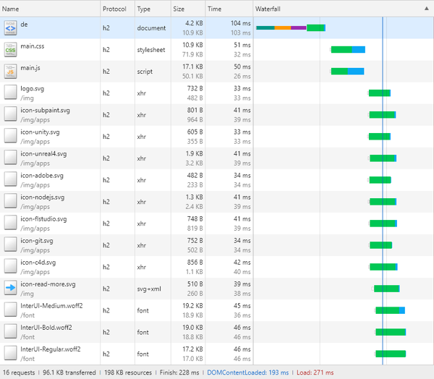The image size is (434, 379).
Task: Toggle the Waterfall sort arrow indicator
Action: (427, 9)
